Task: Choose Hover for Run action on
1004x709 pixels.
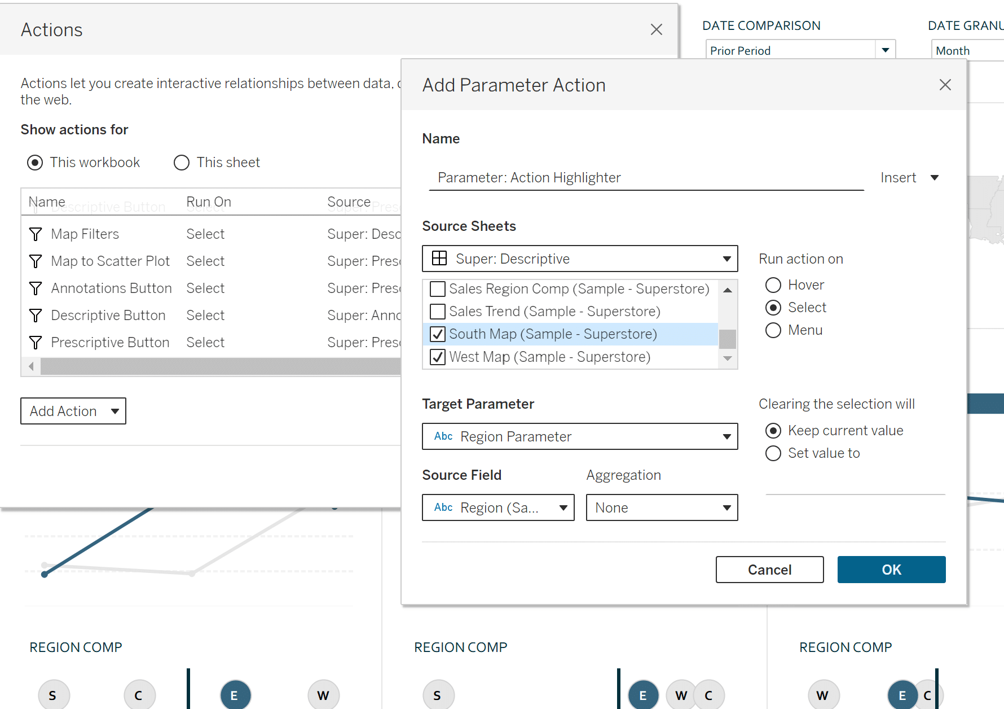Action: pos(773,285)
